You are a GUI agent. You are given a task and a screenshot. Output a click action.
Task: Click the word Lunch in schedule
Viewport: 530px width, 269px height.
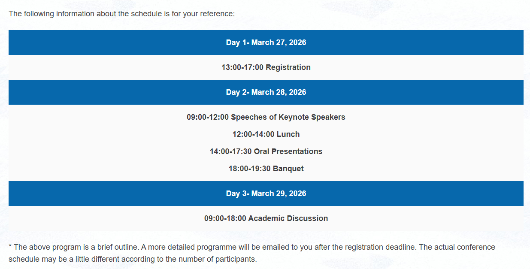(288, 134)
